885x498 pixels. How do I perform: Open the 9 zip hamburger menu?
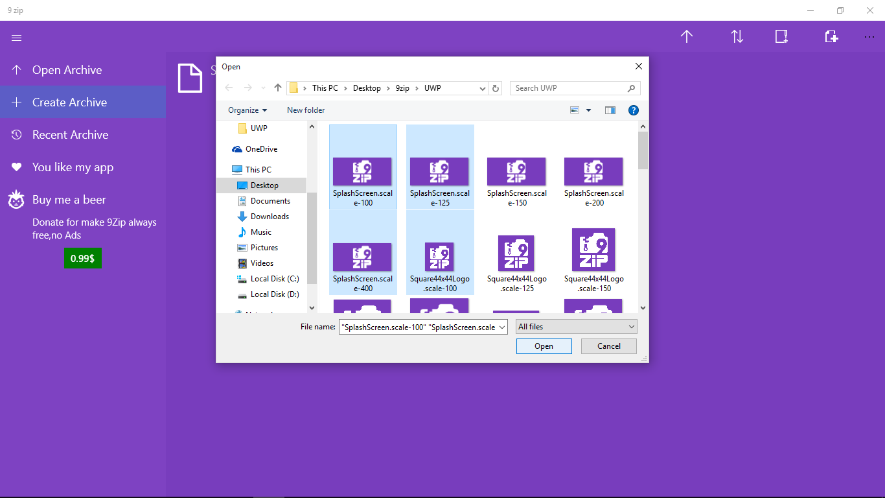click(17, 38)
